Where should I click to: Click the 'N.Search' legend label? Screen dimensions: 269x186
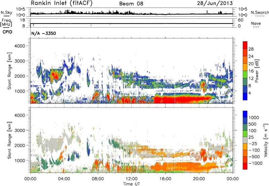260,12
